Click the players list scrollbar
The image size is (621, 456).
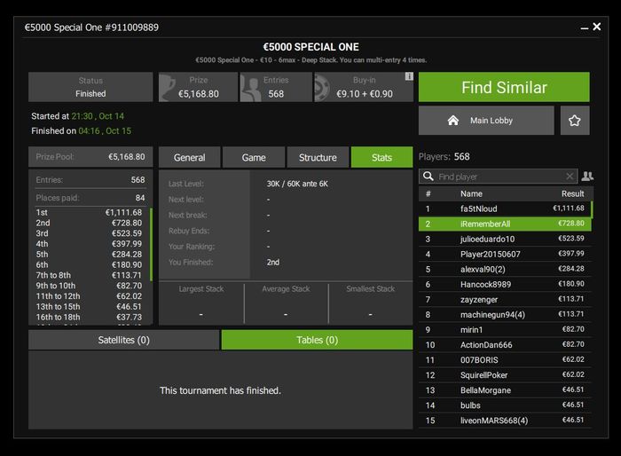(x=592, y=209)
